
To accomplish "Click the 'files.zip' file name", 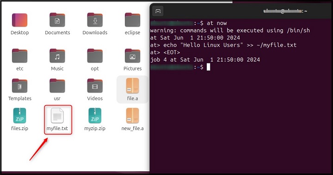I will (19, 128).
